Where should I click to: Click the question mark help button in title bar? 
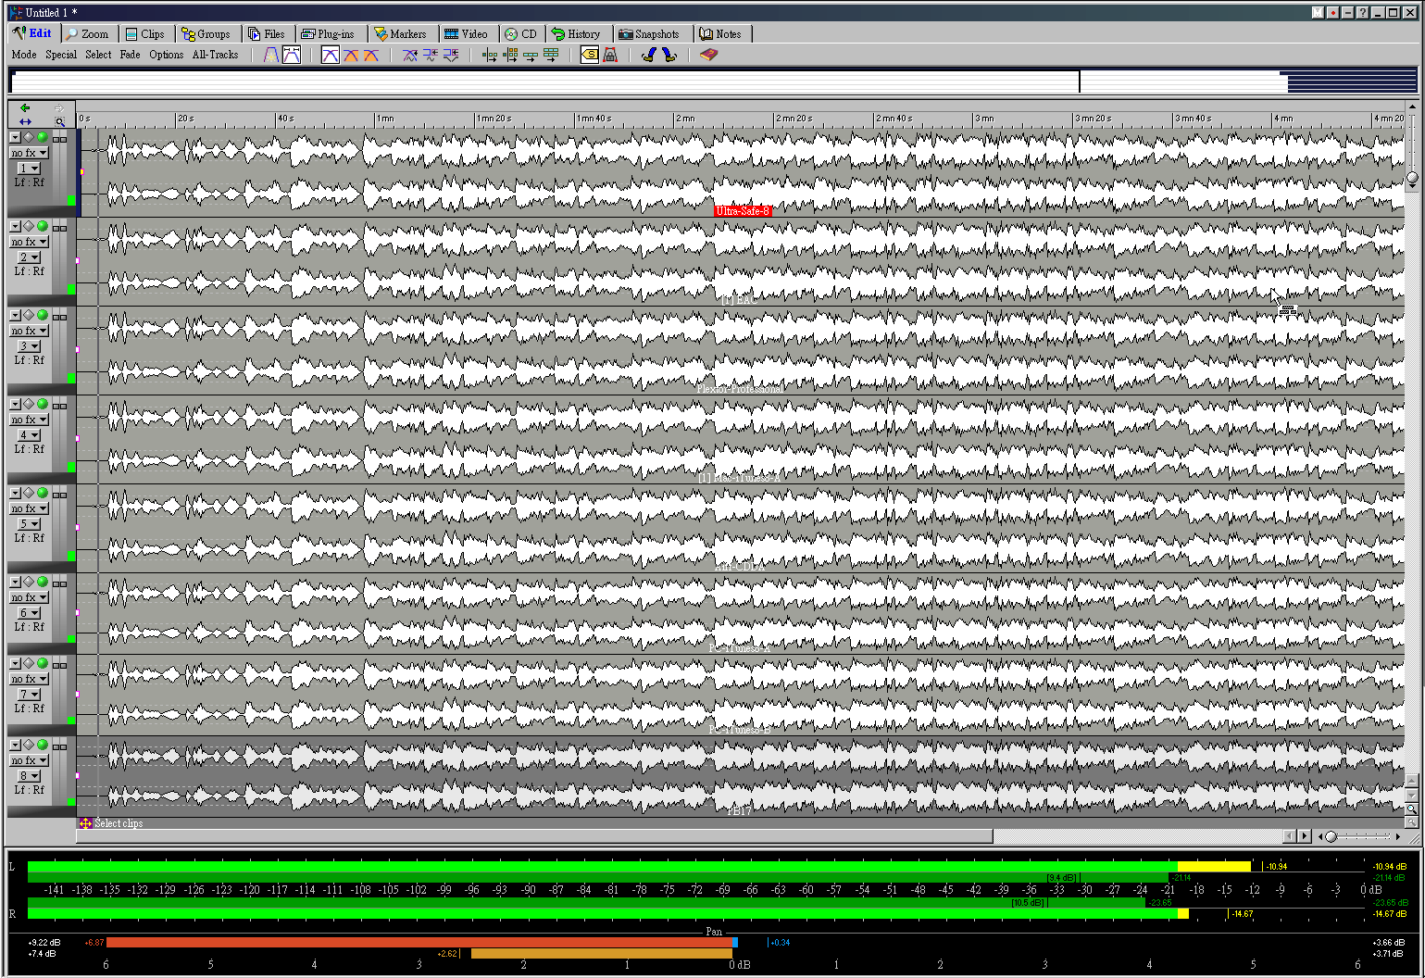point(1362,13)
